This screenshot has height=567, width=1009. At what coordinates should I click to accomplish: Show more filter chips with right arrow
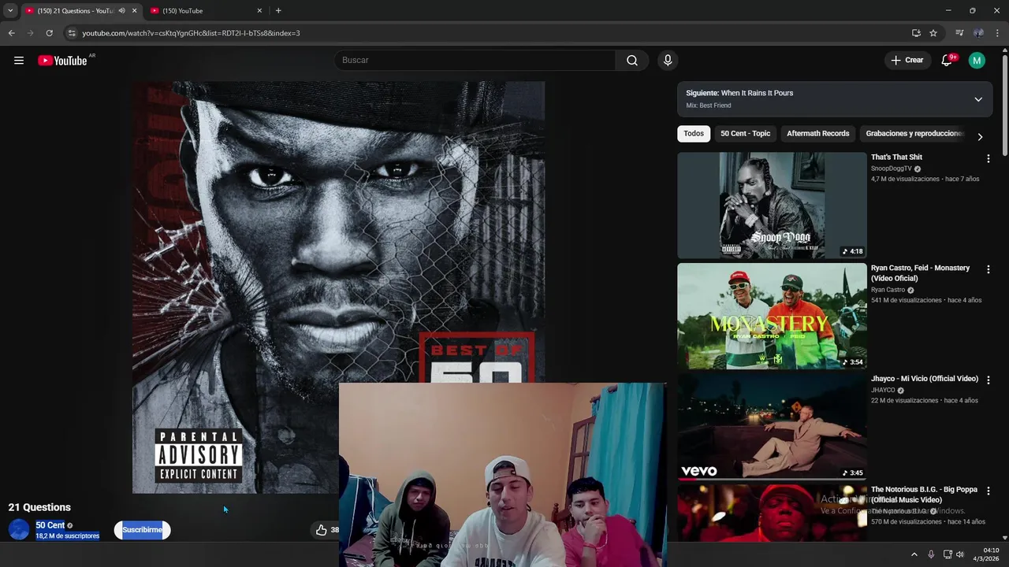coord(980,137)
